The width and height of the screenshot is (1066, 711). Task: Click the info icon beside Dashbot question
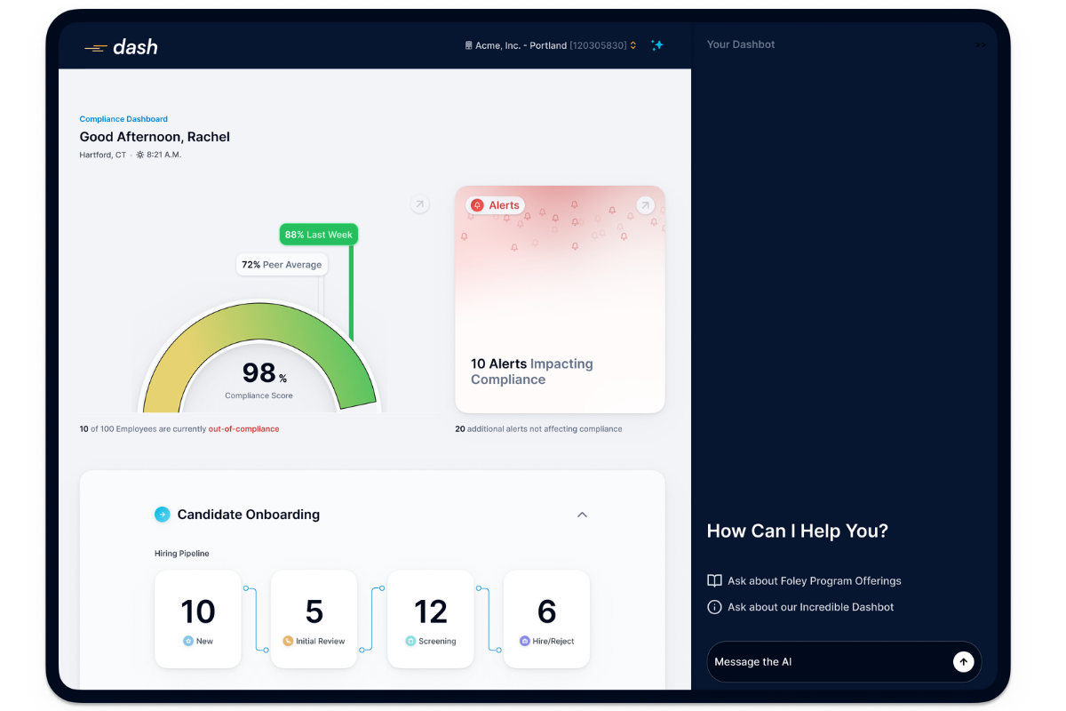click(x=714, y=607)
